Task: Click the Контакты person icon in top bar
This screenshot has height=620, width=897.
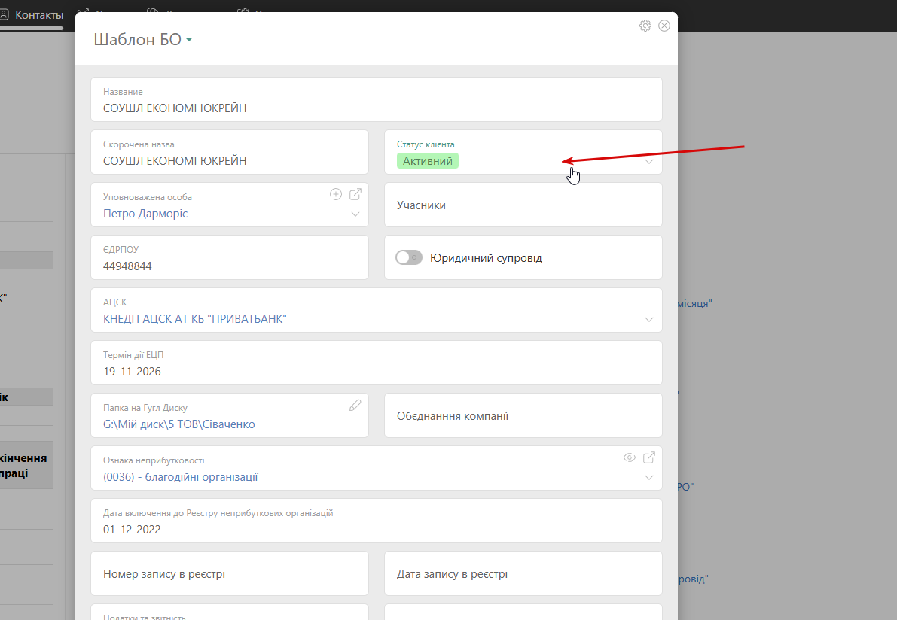Action: [4, 15]
